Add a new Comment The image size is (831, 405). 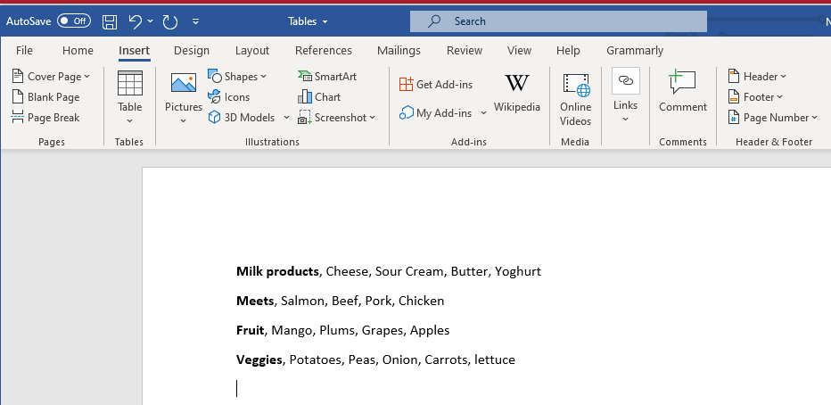(683, 94)
